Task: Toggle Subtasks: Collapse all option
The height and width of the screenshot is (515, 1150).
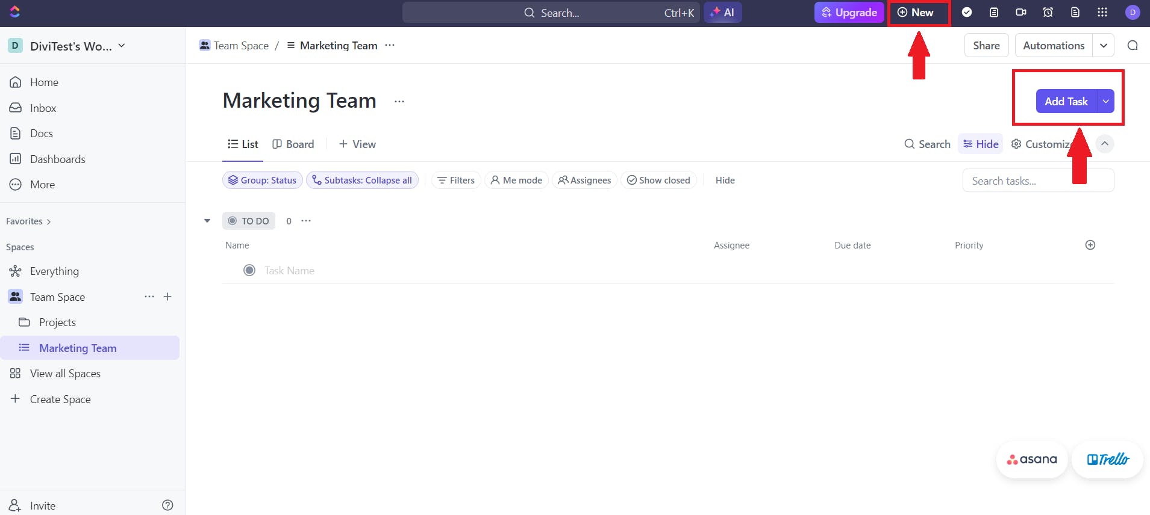Action: pos(362,180)
